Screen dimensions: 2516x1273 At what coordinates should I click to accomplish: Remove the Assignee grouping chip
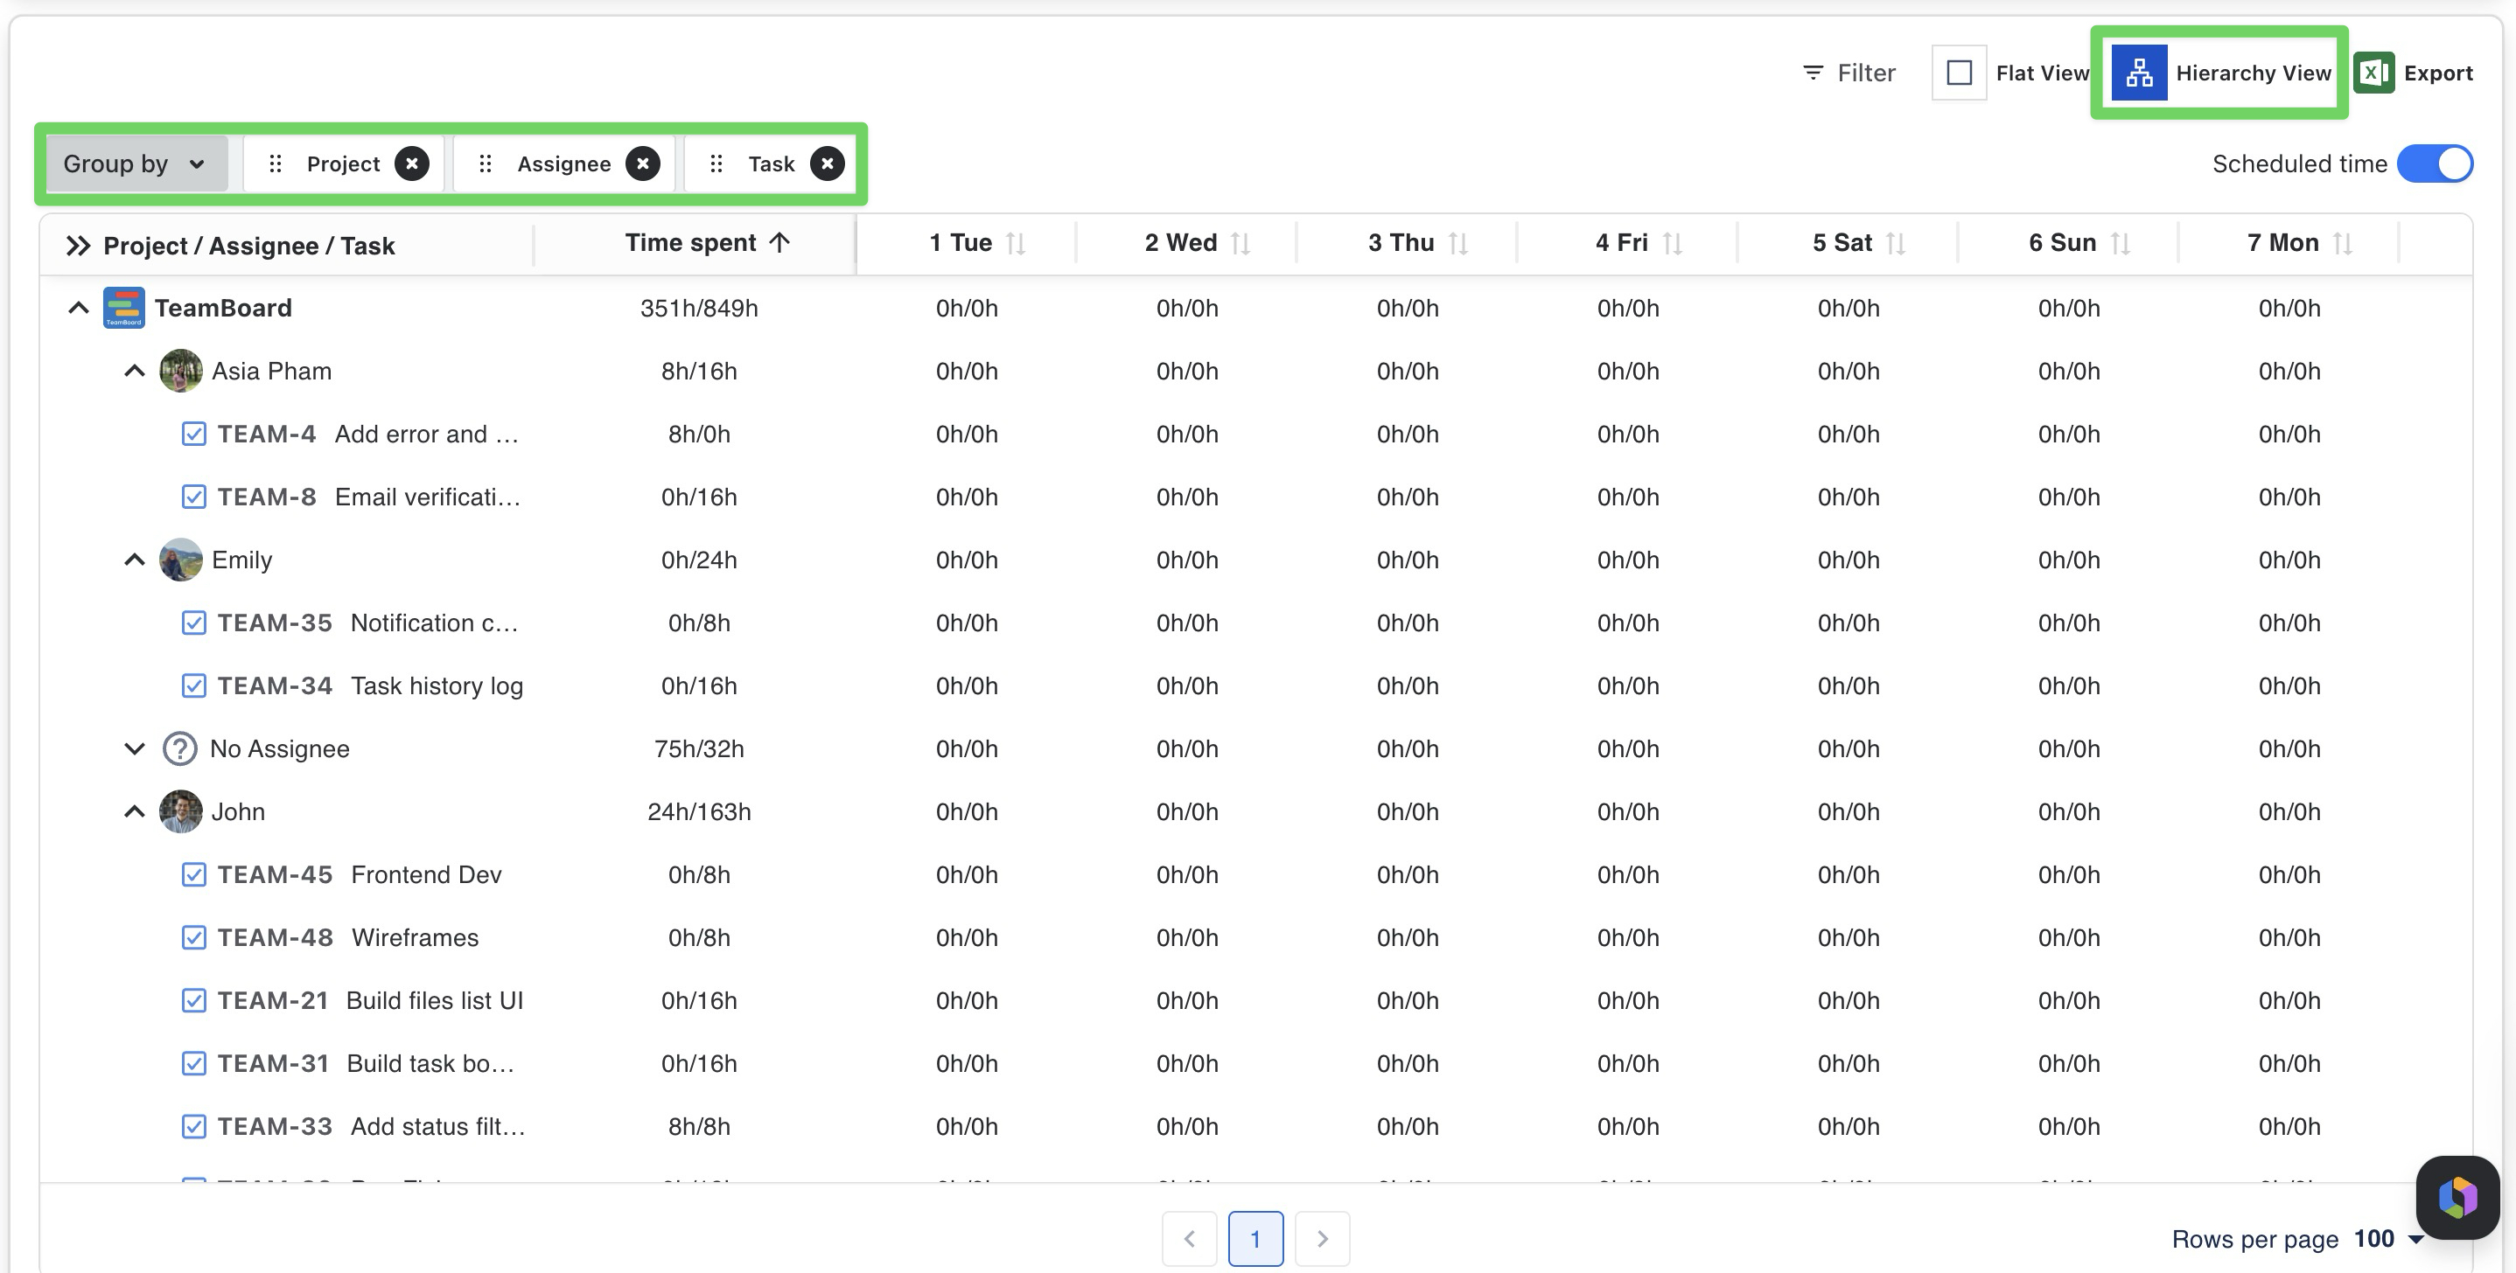click(x=643, y=164)
